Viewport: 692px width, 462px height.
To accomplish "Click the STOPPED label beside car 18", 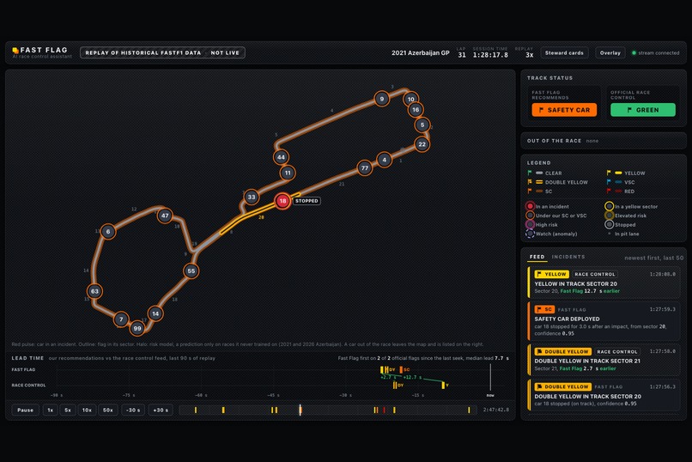I will tap(307, 201).
